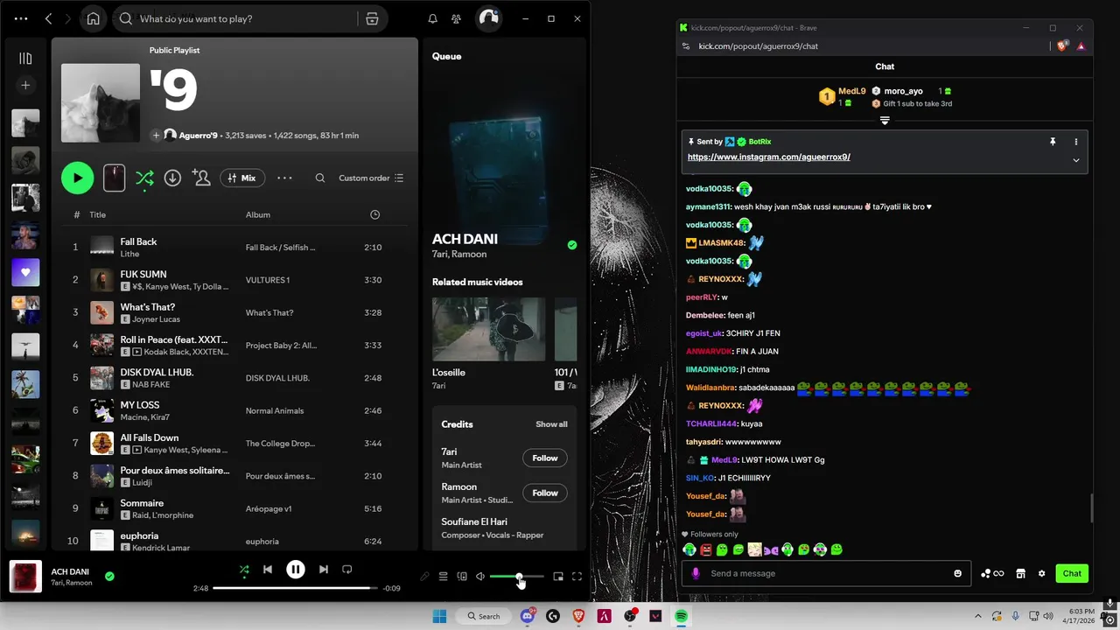Open the Instagram link in pinned chat message
Image resolution: width=1120 pixels, height=630 pixels.
769,157
